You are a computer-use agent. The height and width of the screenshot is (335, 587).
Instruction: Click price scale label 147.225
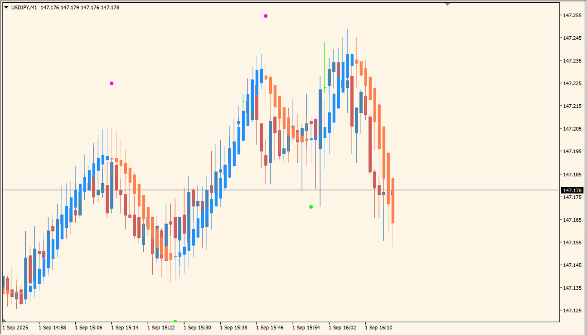tap(572, 83)
